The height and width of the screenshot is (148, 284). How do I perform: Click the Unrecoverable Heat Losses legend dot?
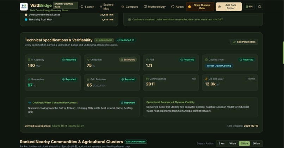pyautogui.click(x=26, y=15)
